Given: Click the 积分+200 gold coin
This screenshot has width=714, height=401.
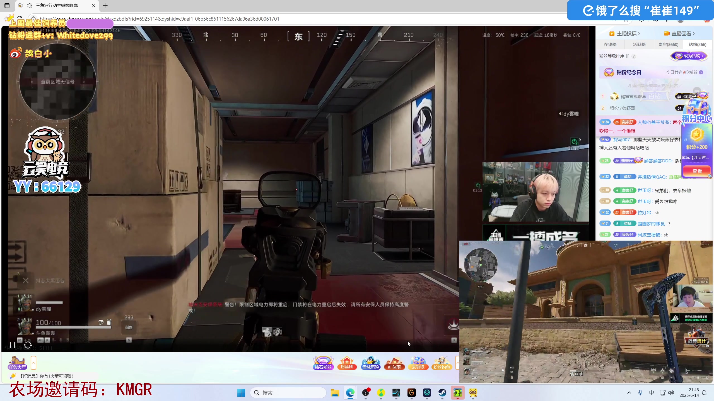Looking at the screenshot, I should [x=696, y=135].
